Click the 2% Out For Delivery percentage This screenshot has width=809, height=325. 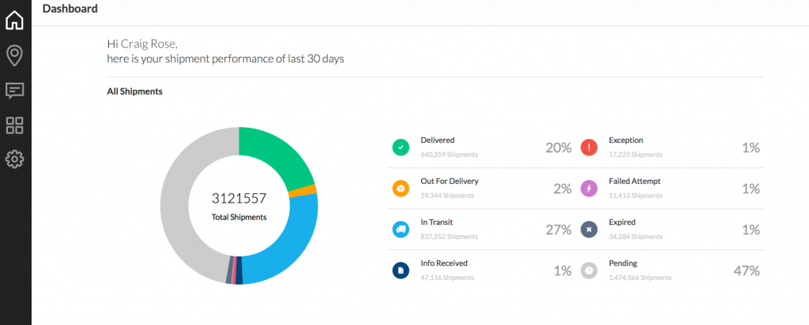[x=563, y=189]
